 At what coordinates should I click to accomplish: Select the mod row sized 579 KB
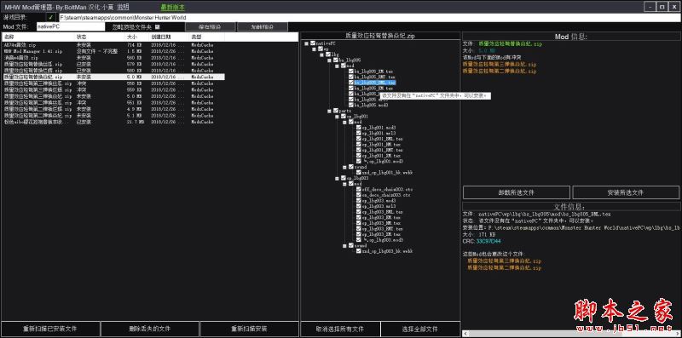[x=113, y=64]
